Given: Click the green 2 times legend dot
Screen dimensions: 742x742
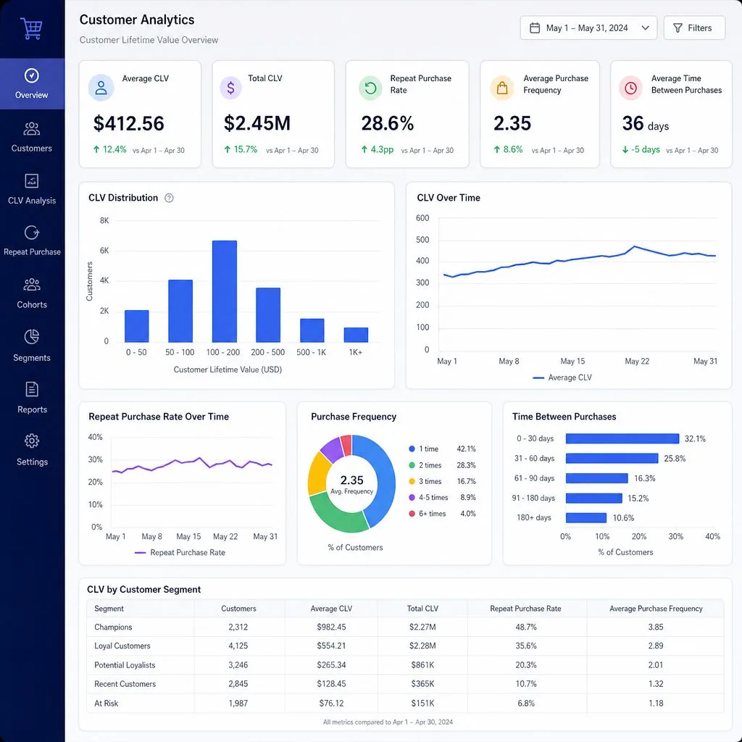Looking at the screenshot, I should click(412, 465).
